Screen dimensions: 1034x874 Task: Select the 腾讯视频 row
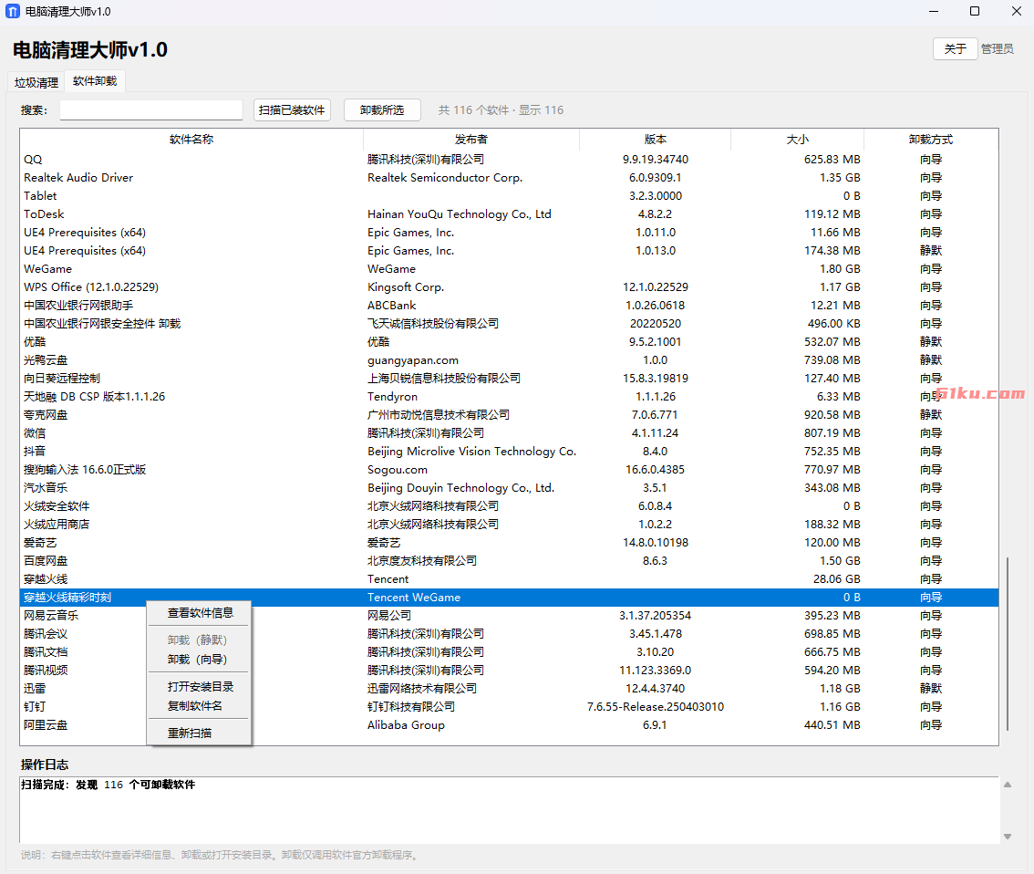tap(509, 671)
